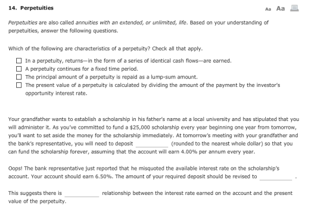
Task: Click the revised deposit blank after 'revised to'
Action: [x=276, y=177]
